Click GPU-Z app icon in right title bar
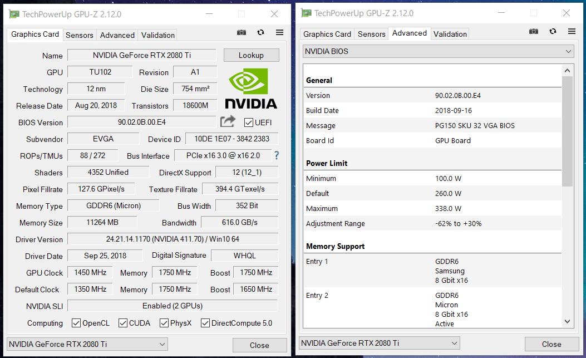This screenshot has height=358, width=586. [307, 13]
